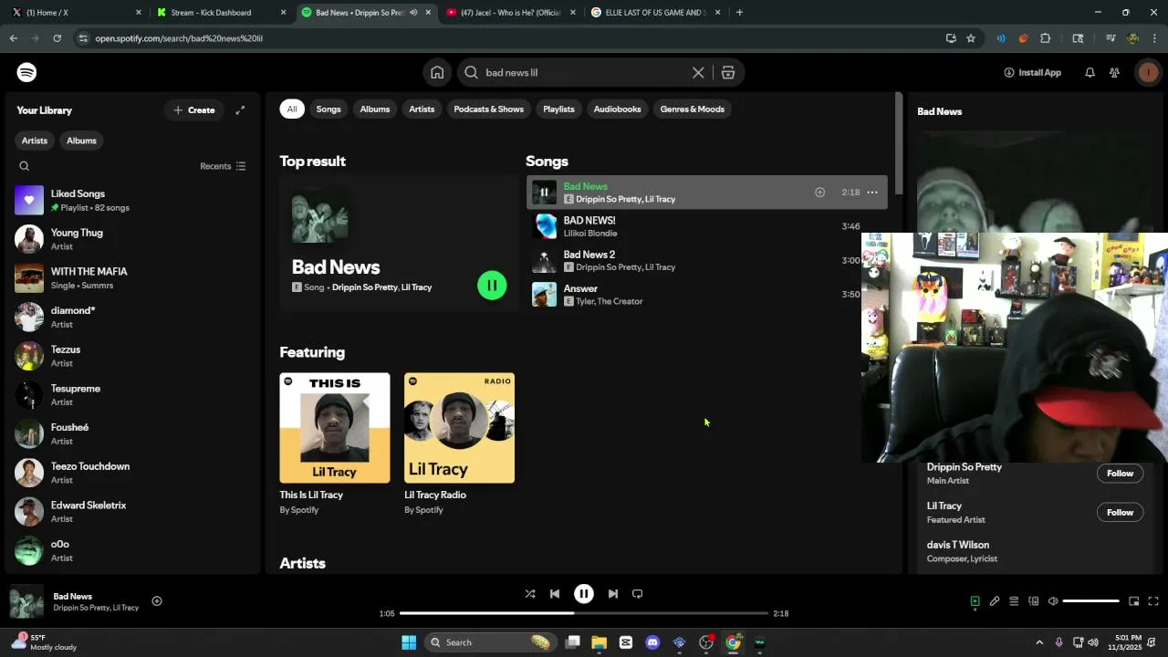Open the mini player
Image resolution: width=1168 pixels, height=657 pixels.
click(x=1134, y=601)
